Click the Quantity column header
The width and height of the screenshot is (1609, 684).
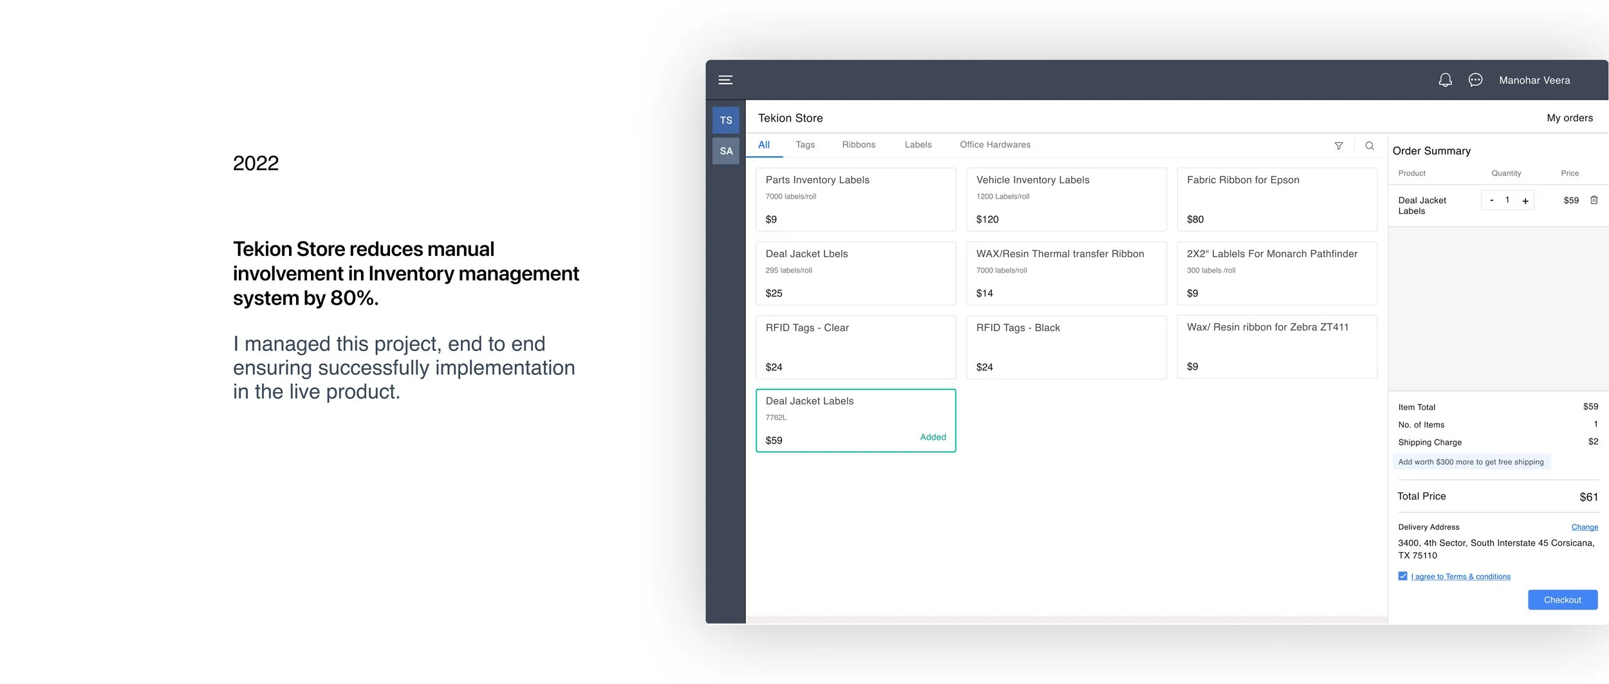point(1506,174)
